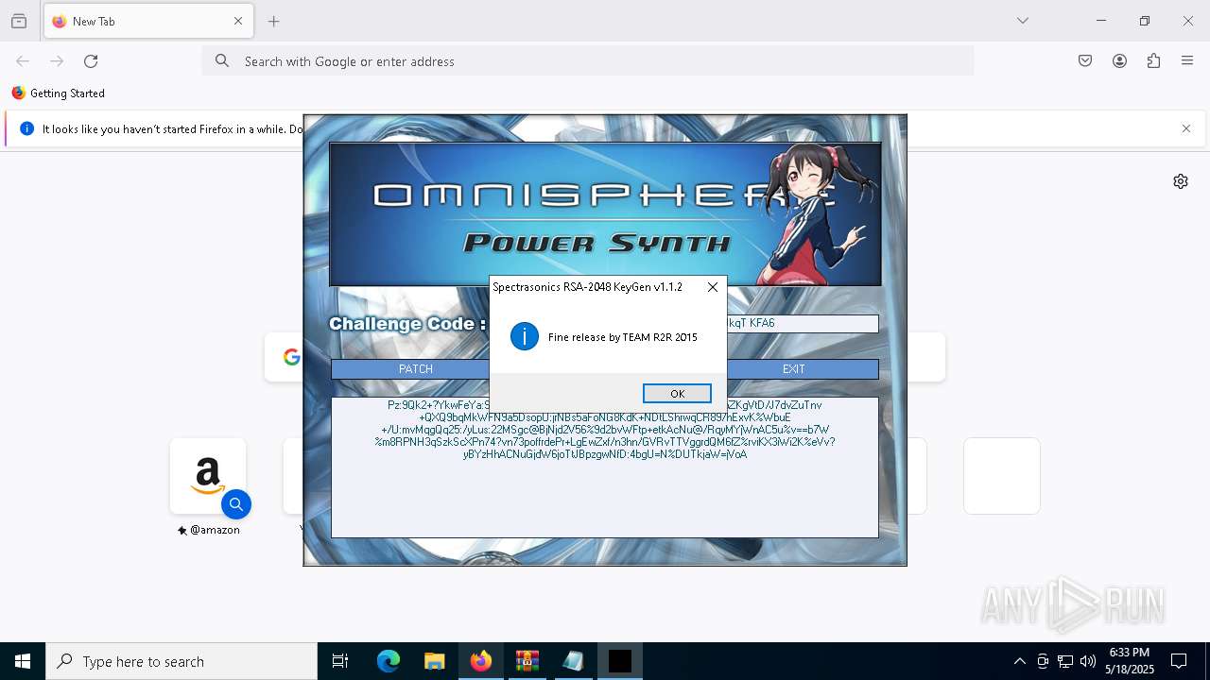Click the Firefox address bar
Screen dimensions: 1210x680
point(588,61)
